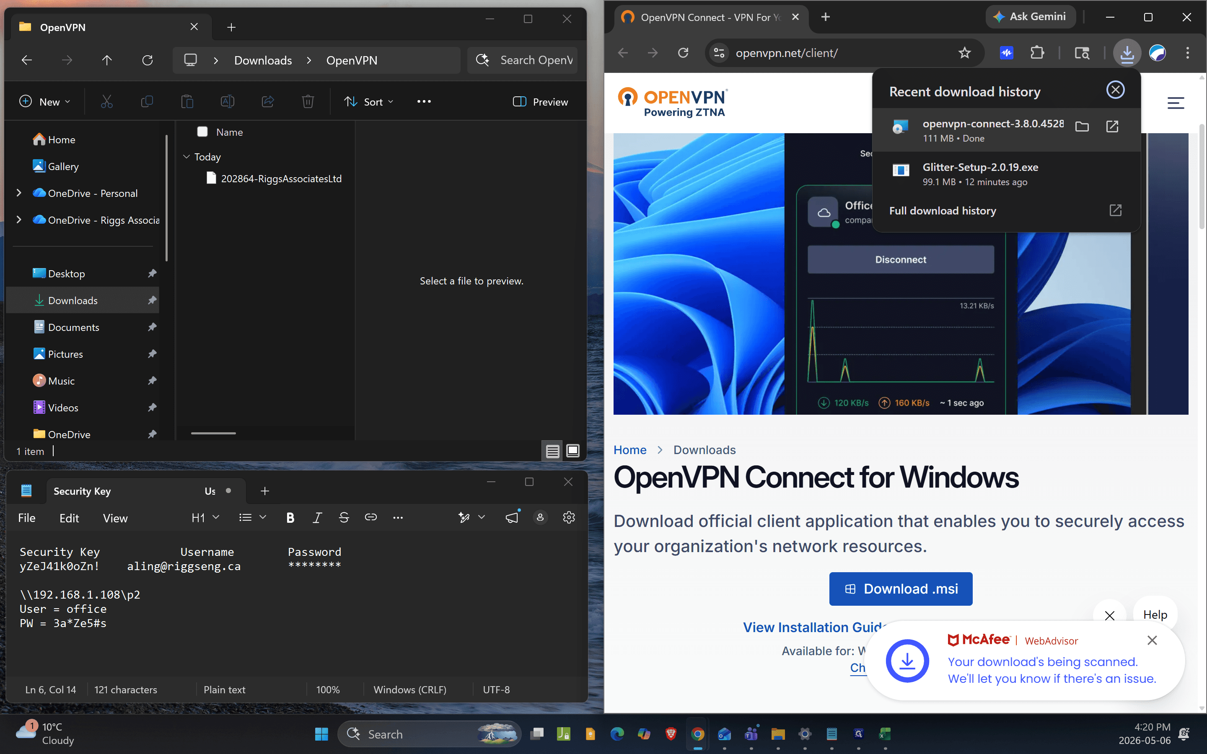Click the Share icon in File Explorer toolbar
The height and width of the screenshot is (754, 1207).
(268, 102)
